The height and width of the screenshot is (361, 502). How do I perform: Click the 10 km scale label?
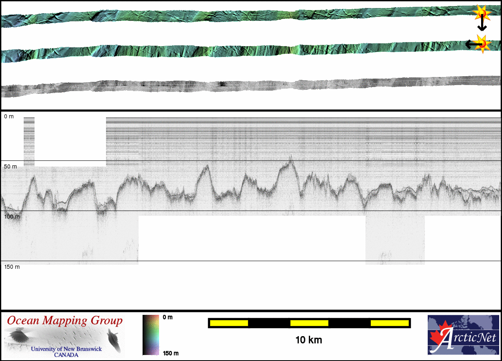point(308,340)
